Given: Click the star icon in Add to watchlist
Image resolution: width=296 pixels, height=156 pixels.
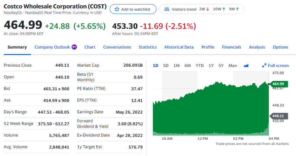Looking at the screenshot, I should (x=117, y=9).
